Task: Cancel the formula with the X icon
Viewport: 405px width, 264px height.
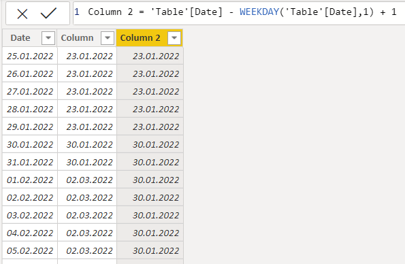Action: tap(22, 14)
